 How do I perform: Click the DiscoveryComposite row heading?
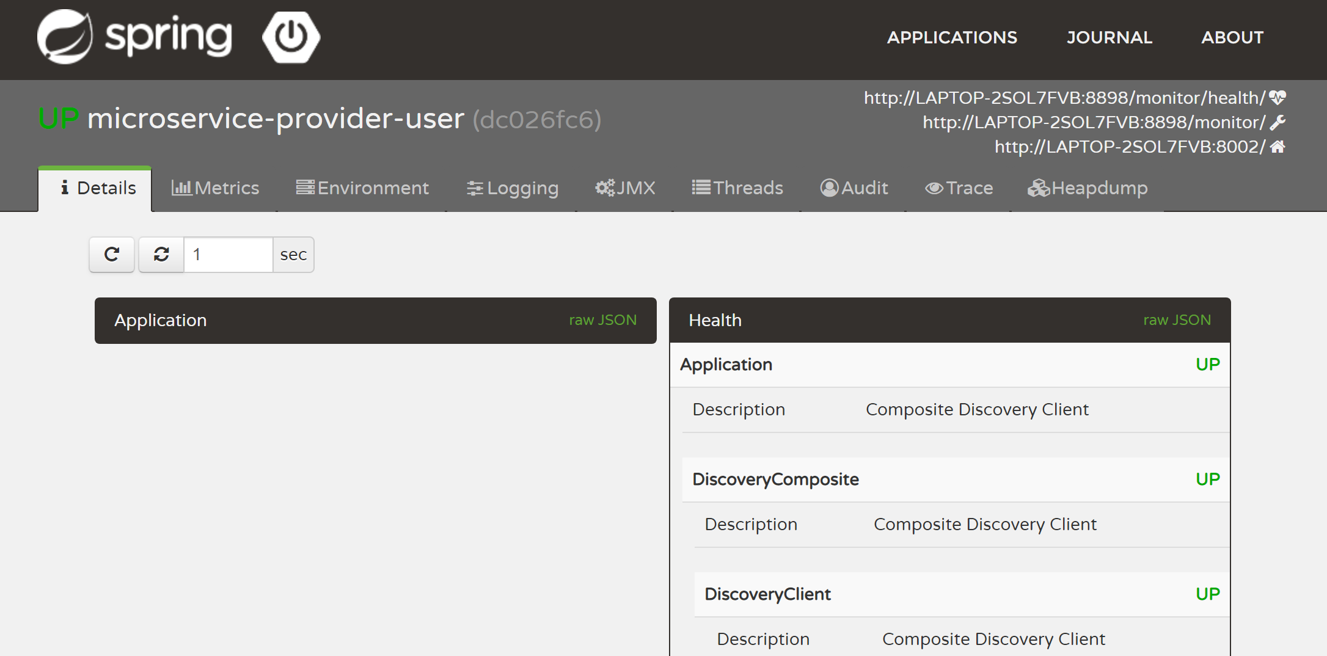click(x=775, y=479)
